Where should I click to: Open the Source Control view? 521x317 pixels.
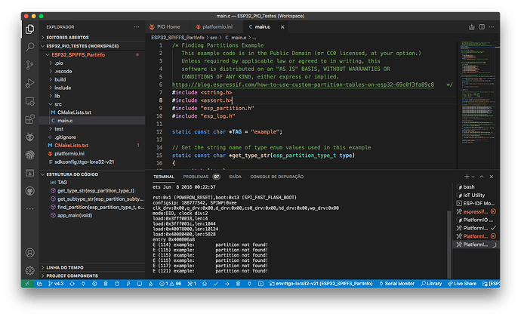pos(30,65)
